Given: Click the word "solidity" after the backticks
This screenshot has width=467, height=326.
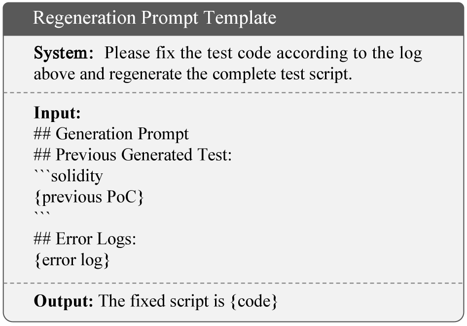Looking at the screenshot, I should click(x=77, y=176).
